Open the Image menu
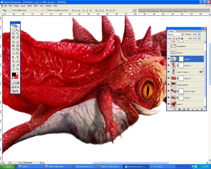The width and height of the screenshot is (211, 169). pos(16,6)
